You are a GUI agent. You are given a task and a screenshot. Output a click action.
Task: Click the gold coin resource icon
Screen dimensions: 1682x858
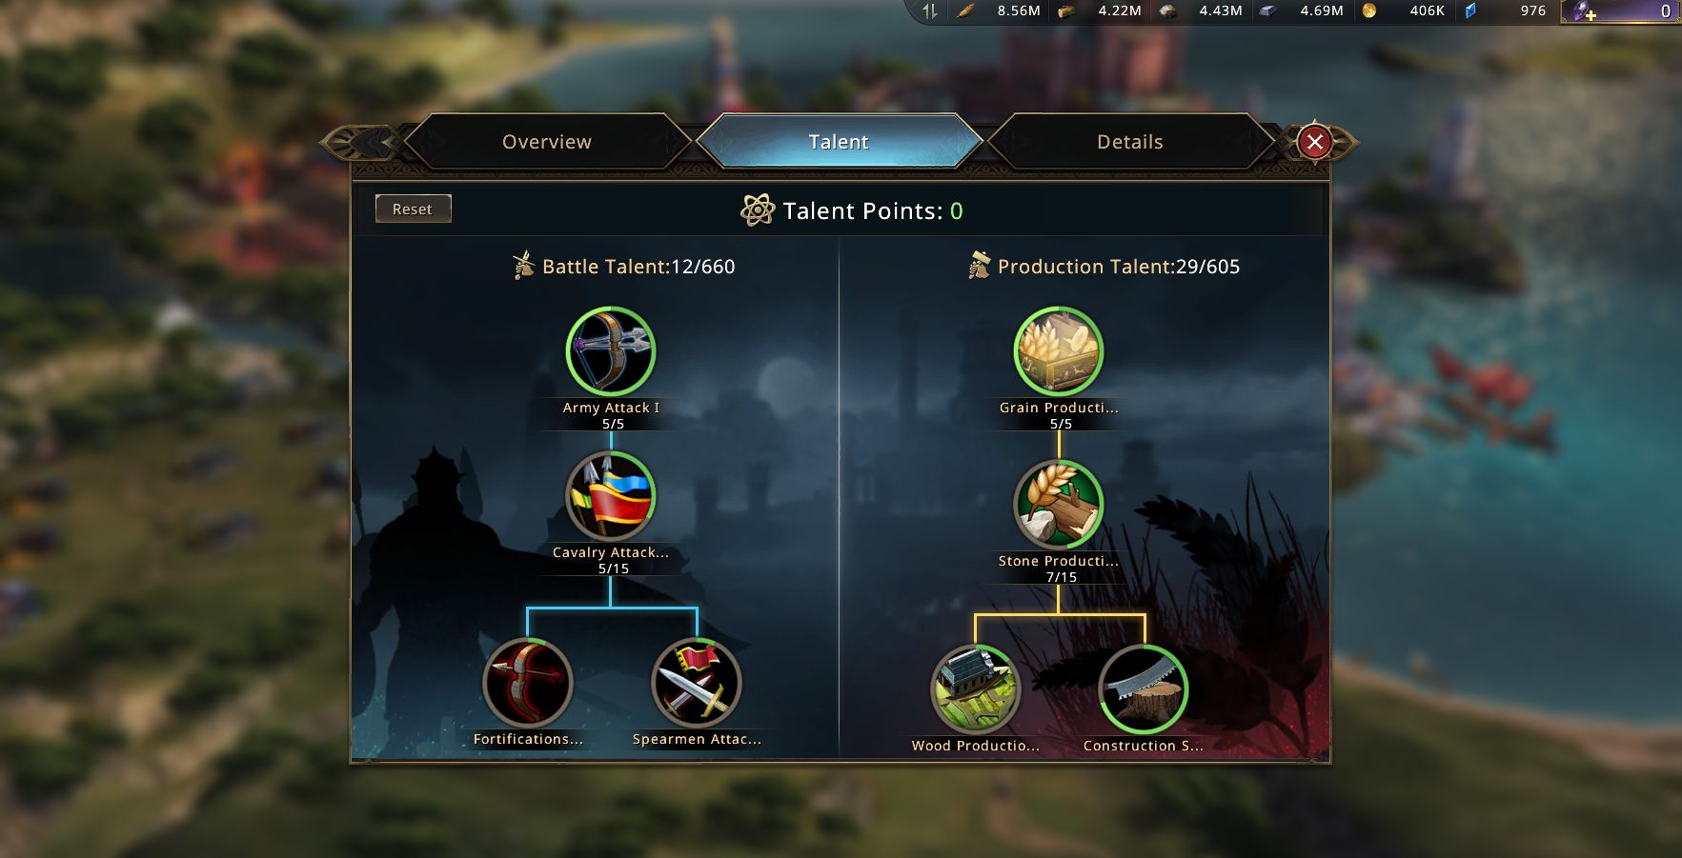click(x=1369, y=10)
